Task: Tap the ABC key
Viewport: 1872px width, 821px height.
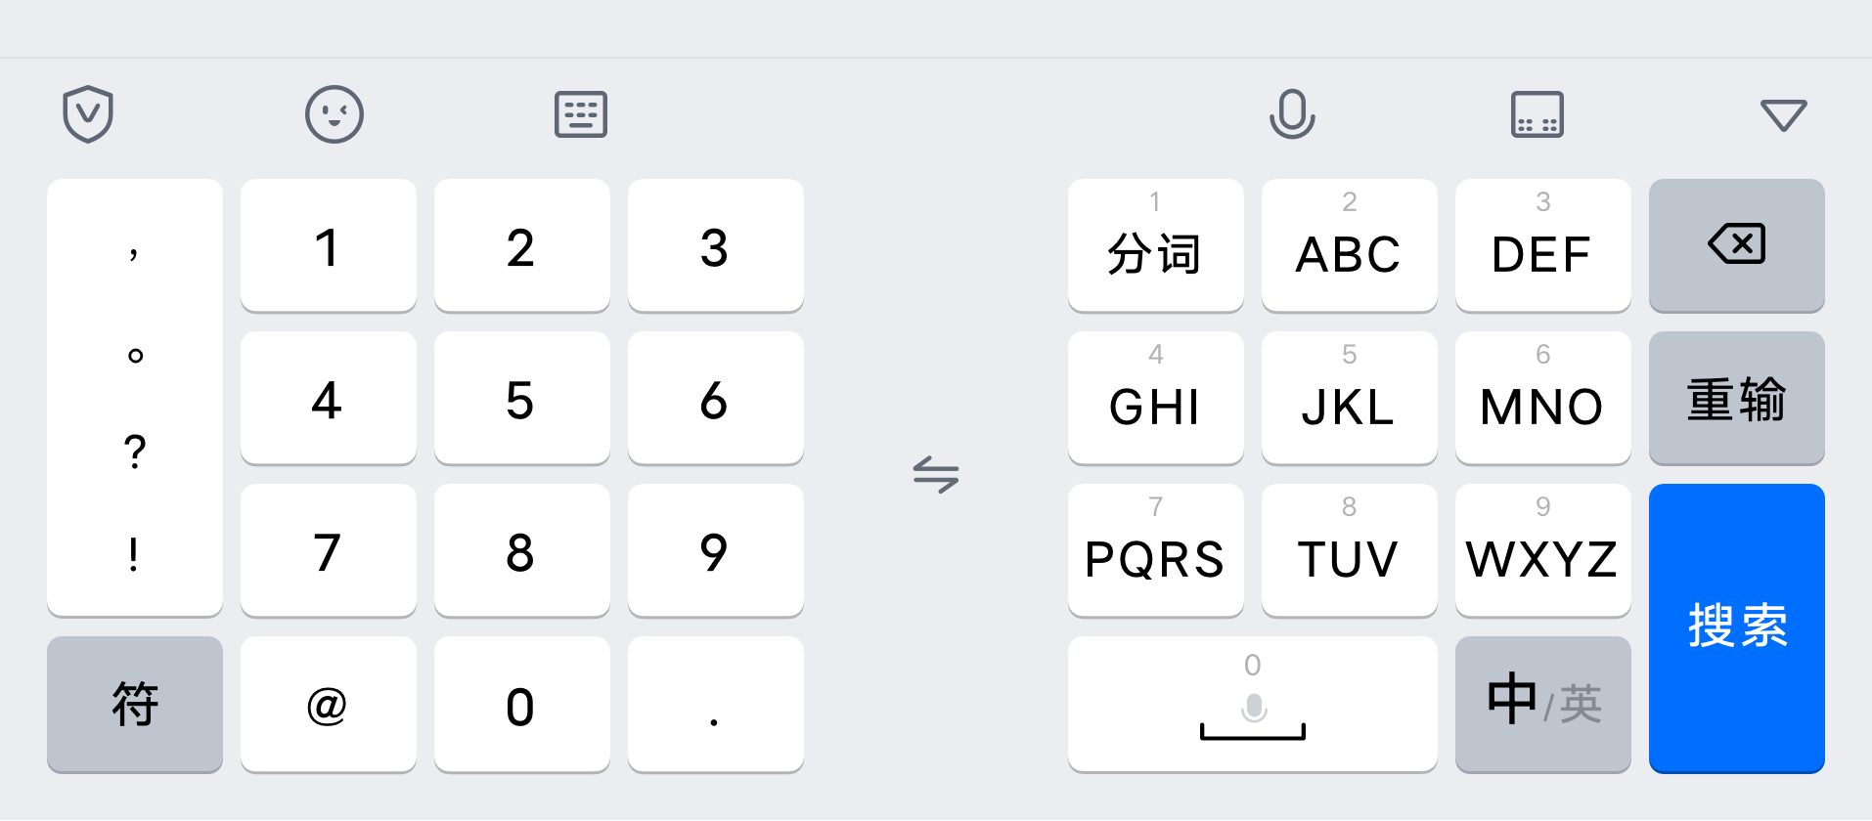Action: point(1350,245)
